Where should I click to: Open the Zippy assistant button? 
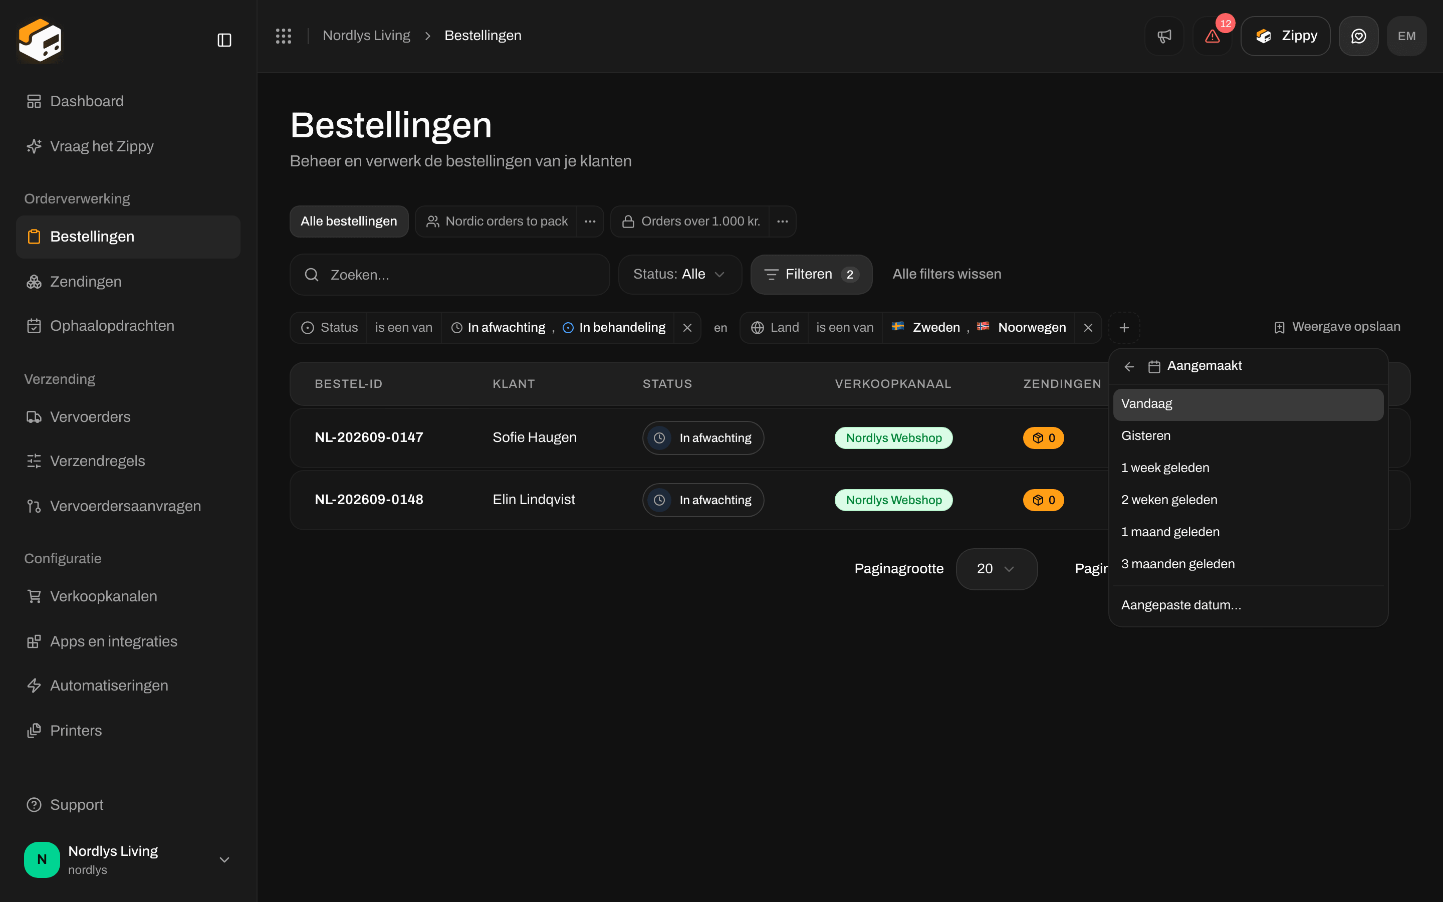tap(1285, 36)
